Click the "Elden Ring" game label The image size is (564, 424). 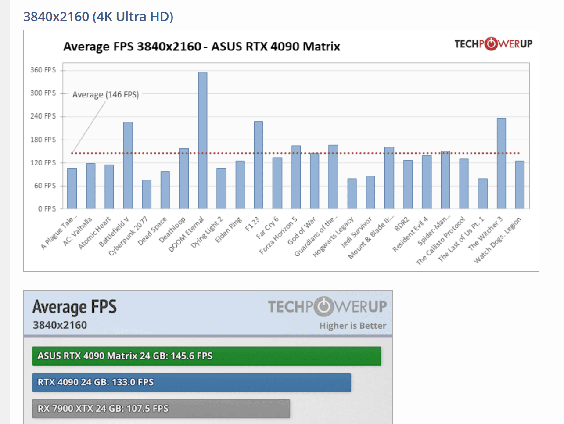[x=228, y=230]
